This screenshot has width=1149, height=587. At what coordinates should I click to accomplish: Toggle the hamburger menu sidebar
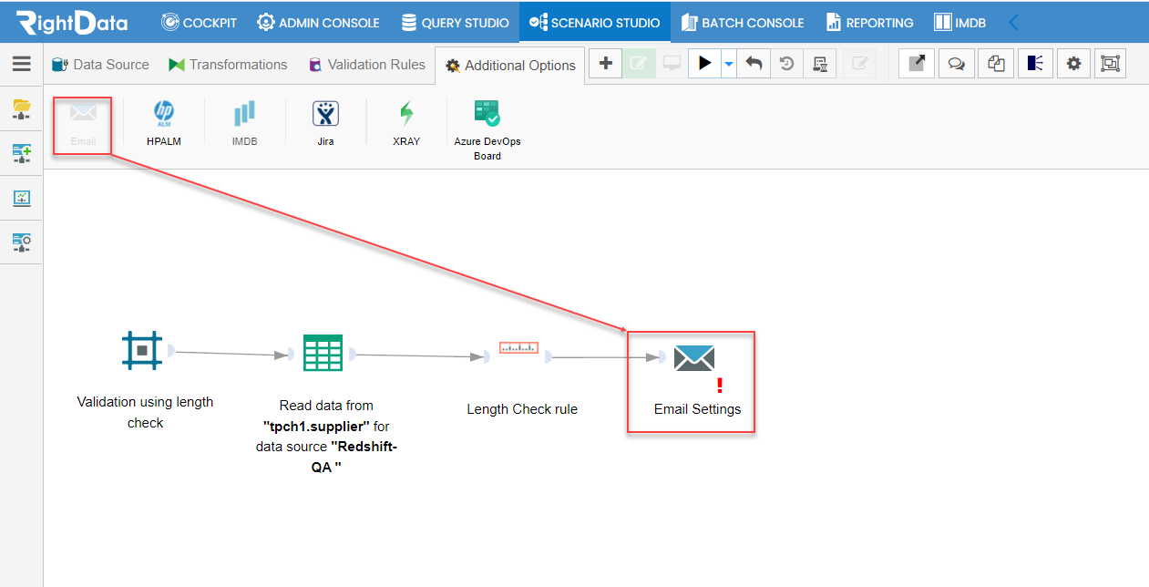tap(22, 64)
